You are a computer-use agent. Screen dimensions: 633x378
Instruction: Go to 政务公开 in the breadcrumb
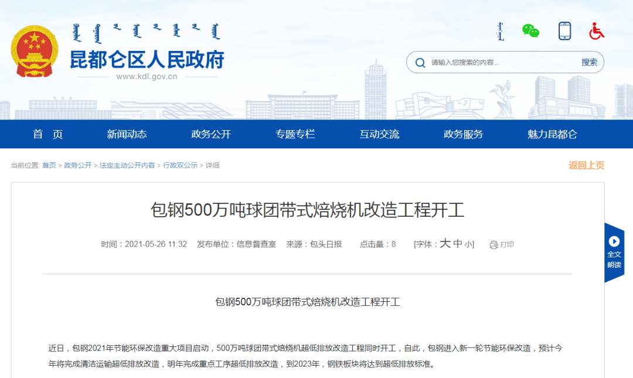point(77,165)
